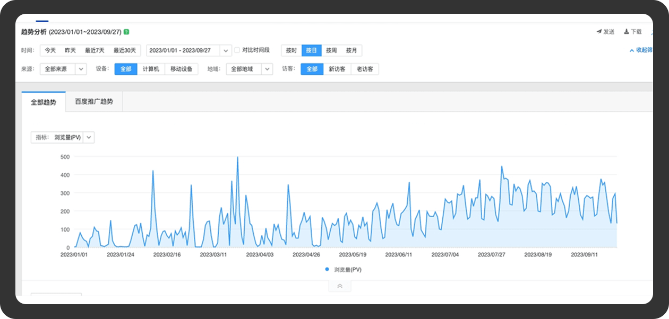This screenshot has width=669, height=319.
Task: Enable the 对比时间段 checkbox
Action: click(x=237, y=50)
